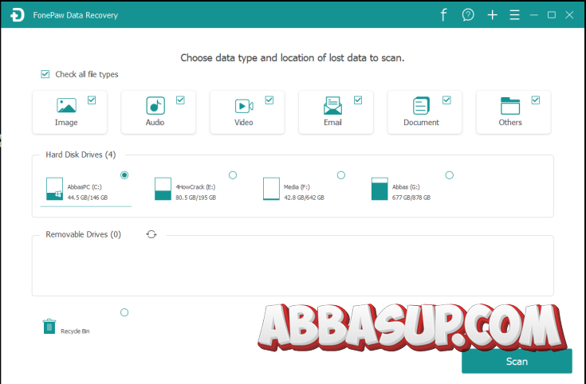Image resolution: width=586 pixels, height=384 pixels.
Task: Select the Abbas (G:) radio button
Action: click(450, 174)
